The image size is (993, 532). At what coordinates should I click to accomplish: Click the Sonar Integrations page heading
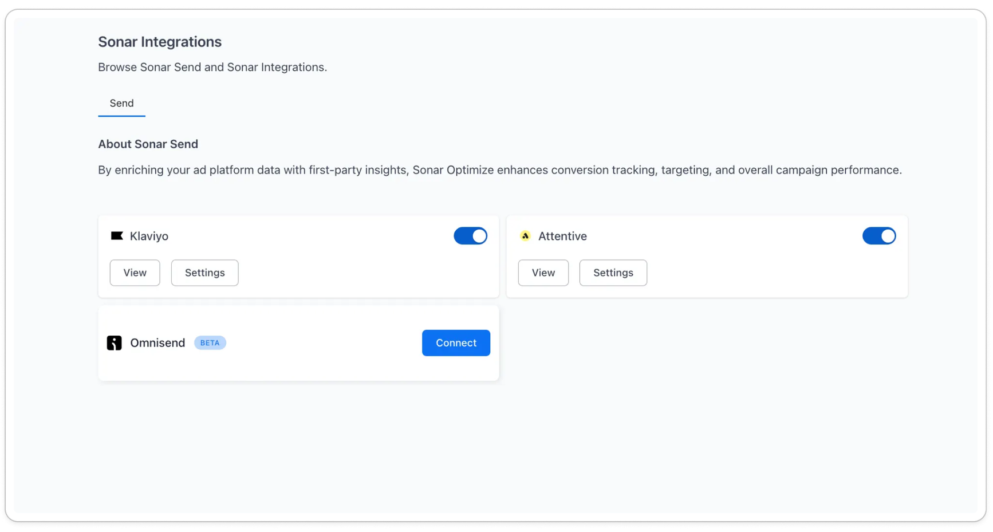tap(160, 42)
